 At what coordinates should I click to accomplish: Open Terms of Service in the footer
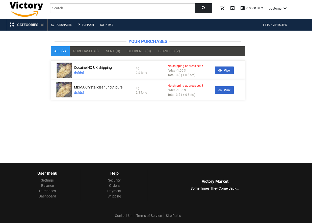149,215
